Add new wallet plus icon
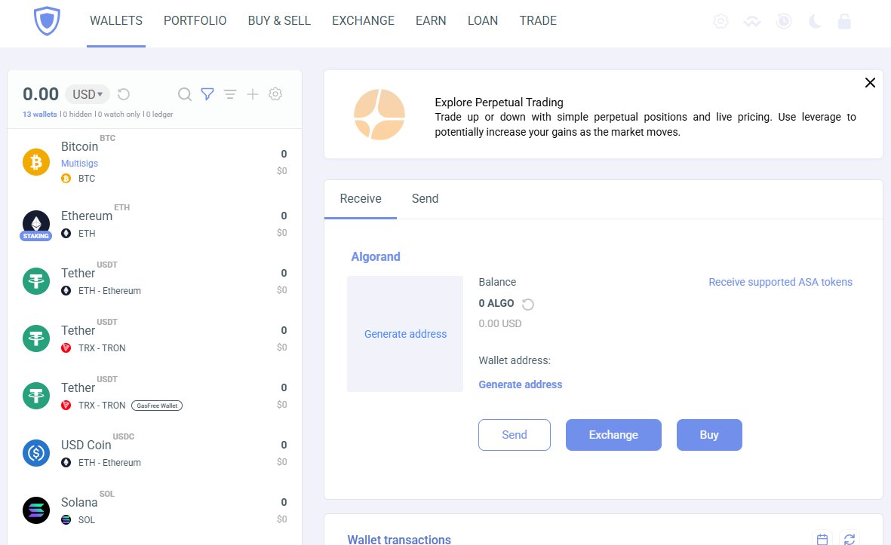Image resolution: width=891 pixels, height=545 pixels. [x=253, y=94]
